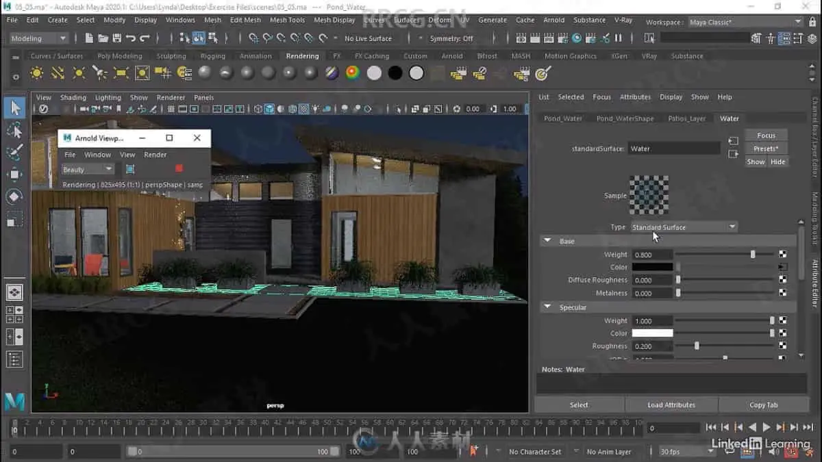
Task: Click the Arnold crop region icon
Action: point(130,169)
